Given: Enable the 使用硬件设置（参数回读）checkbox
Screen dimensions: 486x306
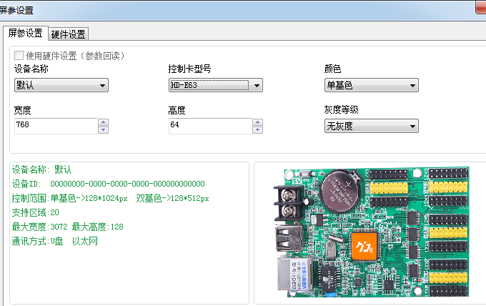Looking at the screenshot, I should click(x=19, y=55).
